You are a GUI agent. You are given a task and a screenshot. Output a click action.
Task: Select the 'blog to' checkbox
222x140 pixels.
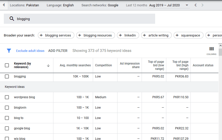[7, 118]
